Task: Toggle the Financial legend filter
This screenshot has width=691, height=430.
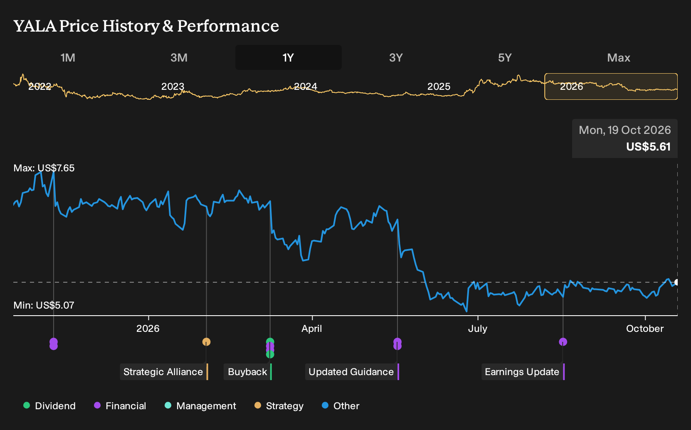Action: [120, 406]
